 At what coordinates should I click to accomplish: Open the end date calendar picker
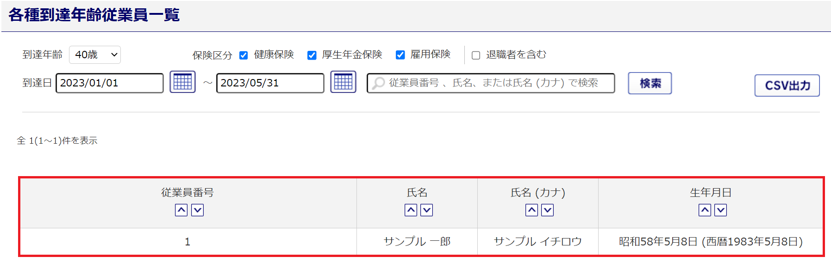tap(343, 82)
